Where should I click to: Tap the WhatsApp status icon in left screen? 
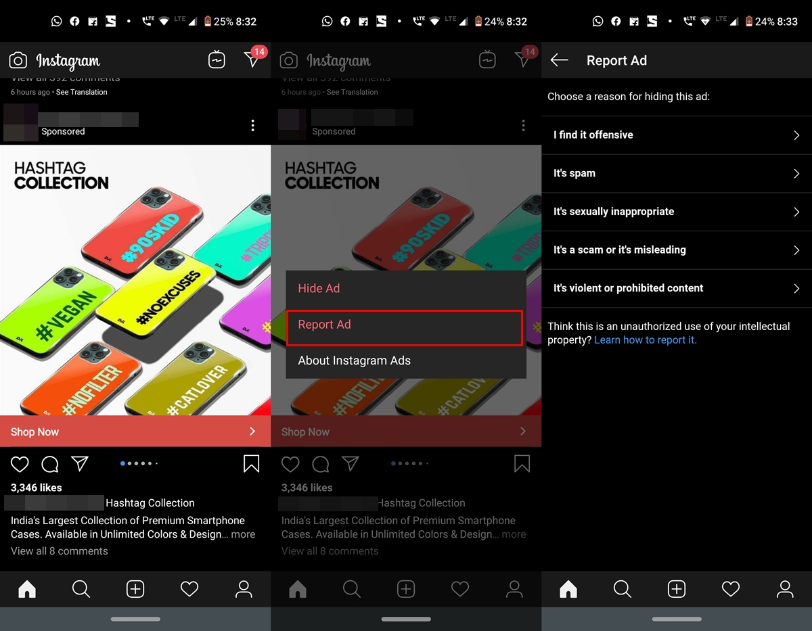56,22
